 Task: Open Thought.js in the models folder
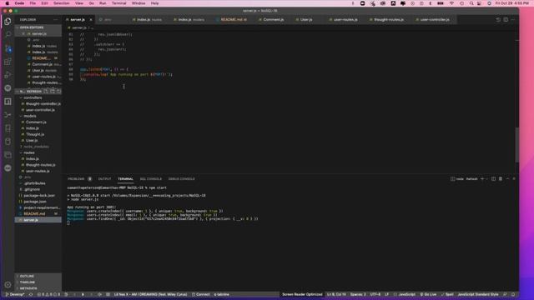pyautogui.click(x=35, y=134)
